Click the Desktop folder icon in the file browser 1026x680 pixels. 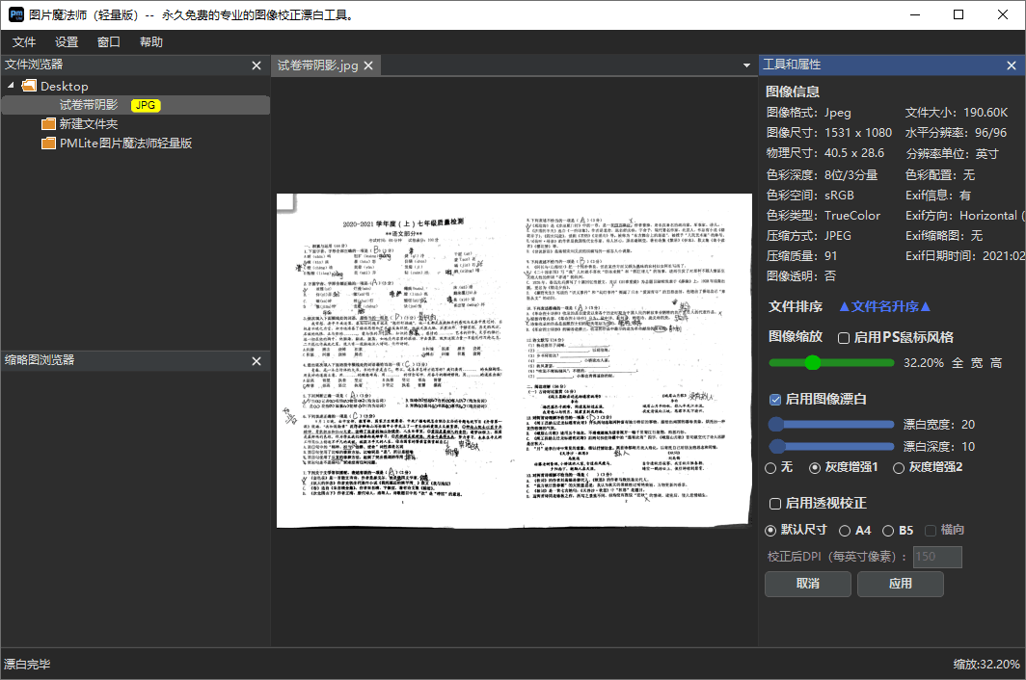point(28,86)
